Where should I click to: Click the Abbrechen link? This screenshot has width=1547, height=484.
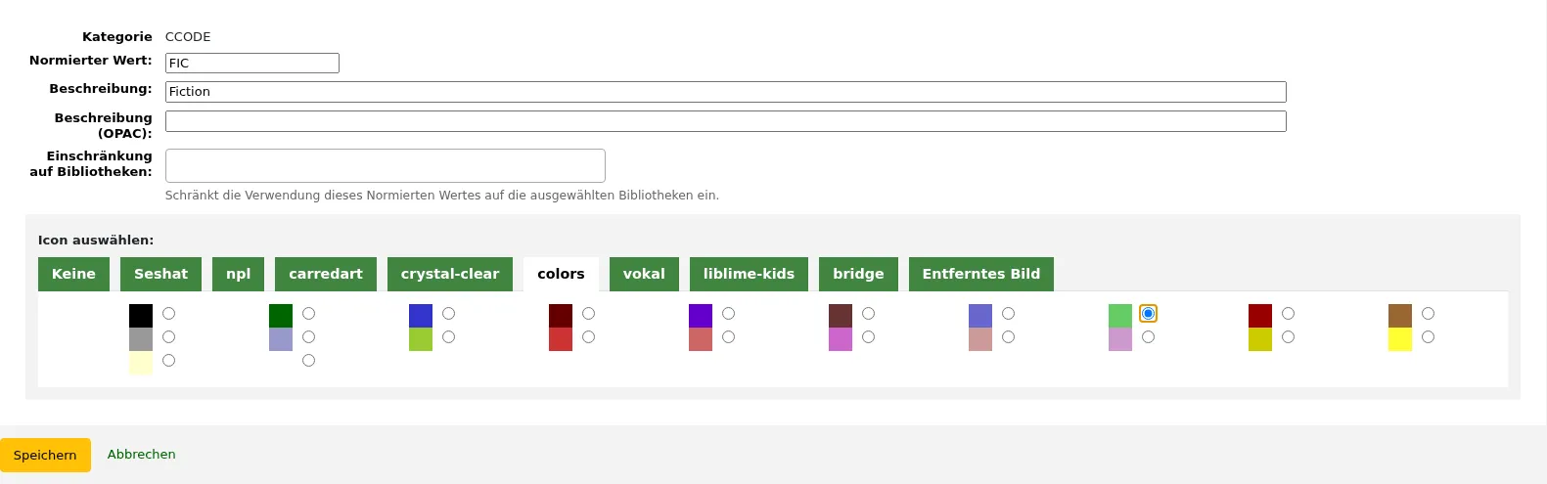click(x=142, y=454)
